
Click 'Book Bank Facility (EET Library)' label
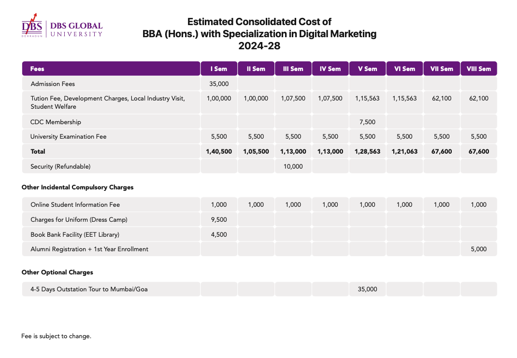[75, 234]
